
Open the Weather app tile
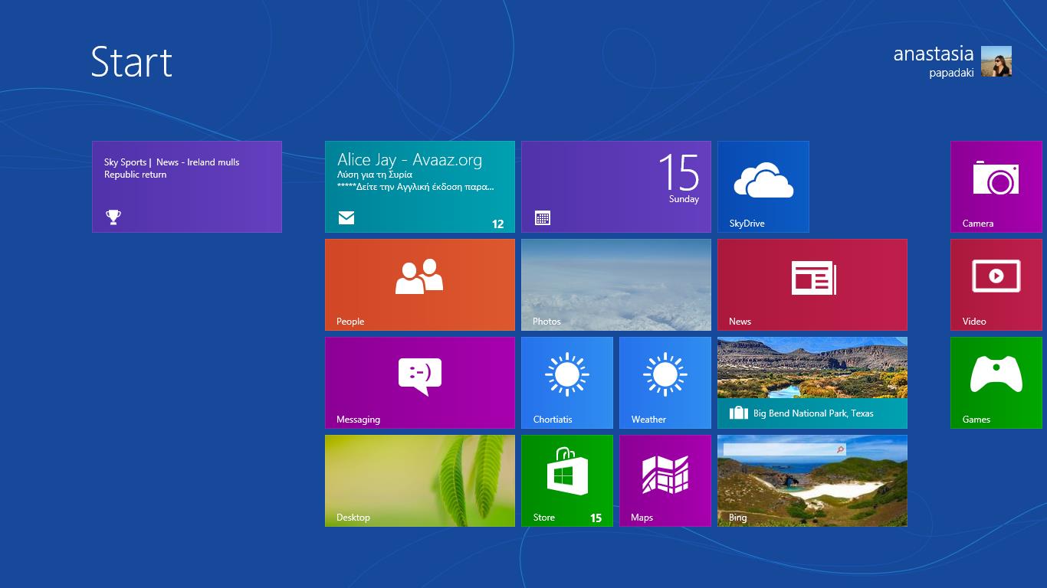coord(665,383)
